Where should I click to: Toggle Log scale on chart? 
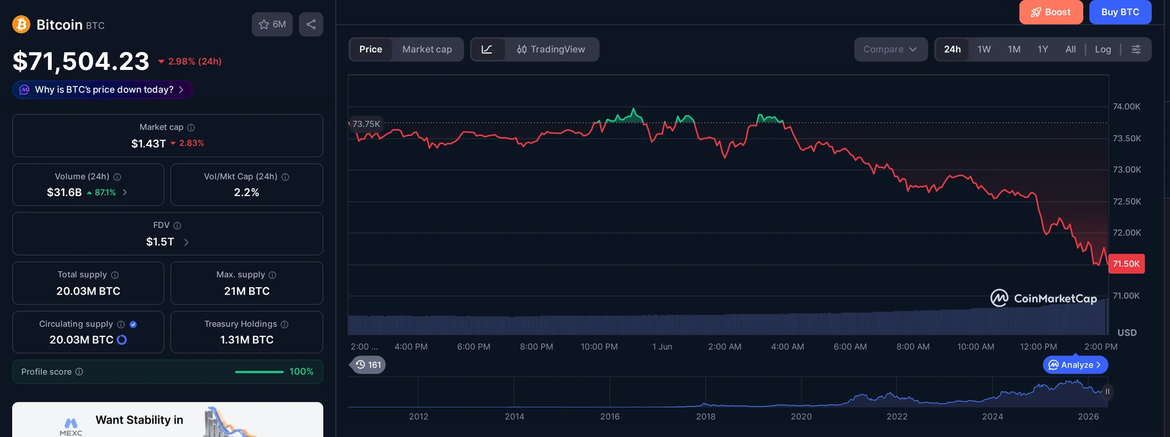1103,49
